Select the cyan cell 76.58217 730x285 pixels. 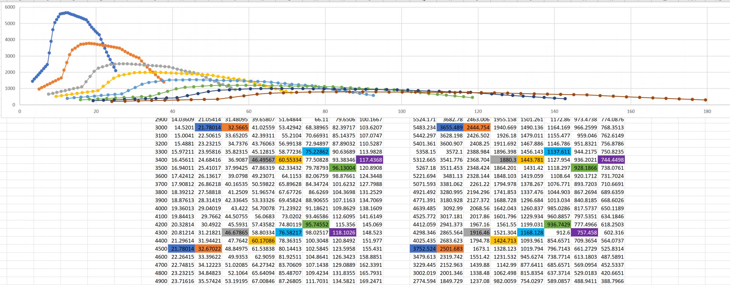coord(289,233)
